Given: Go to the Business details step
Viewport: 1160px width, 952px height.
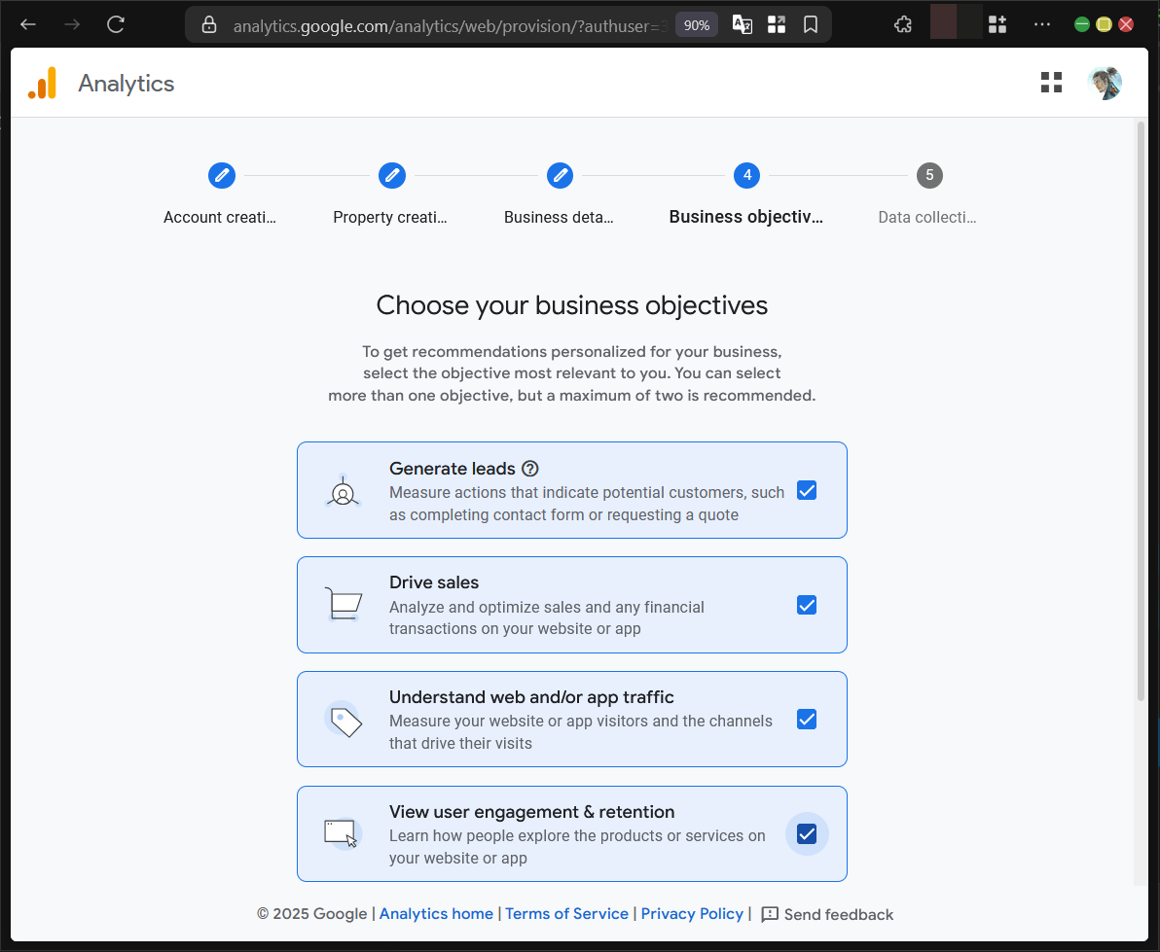Looking at the screenshot, I should 560,176.
